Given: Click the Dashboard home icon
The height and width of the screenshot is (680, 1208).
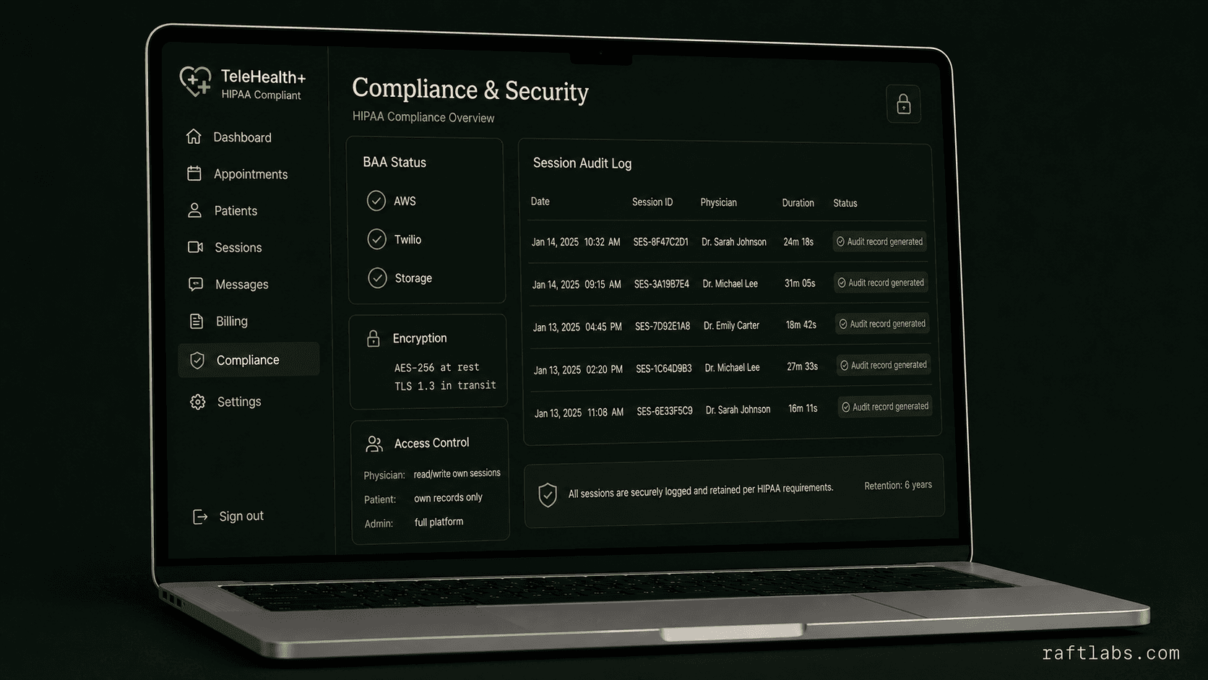Looking at the screenshot, I should click(194, 136).
